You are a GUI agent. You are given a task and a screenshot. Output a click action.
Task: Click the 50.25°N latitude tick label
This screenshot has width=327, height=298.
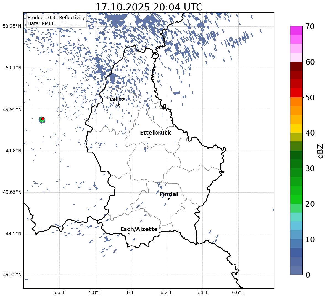[12, 26]
